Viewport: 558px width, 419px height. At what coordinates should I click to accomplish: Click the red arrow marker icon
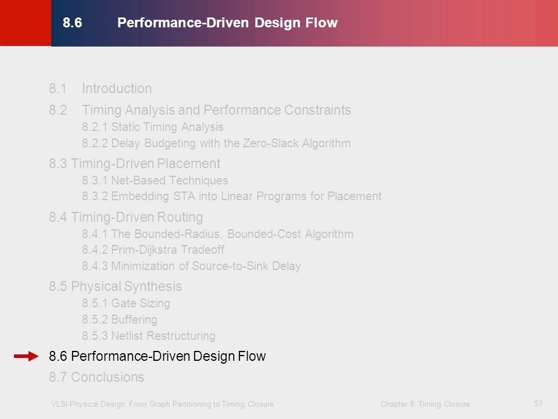(x=26, y=356)
